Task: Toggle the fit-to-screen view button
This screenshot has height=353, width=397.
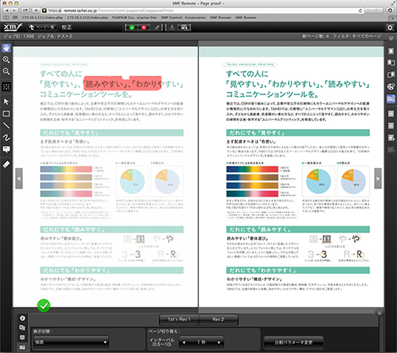Action: tap(7, 87)
